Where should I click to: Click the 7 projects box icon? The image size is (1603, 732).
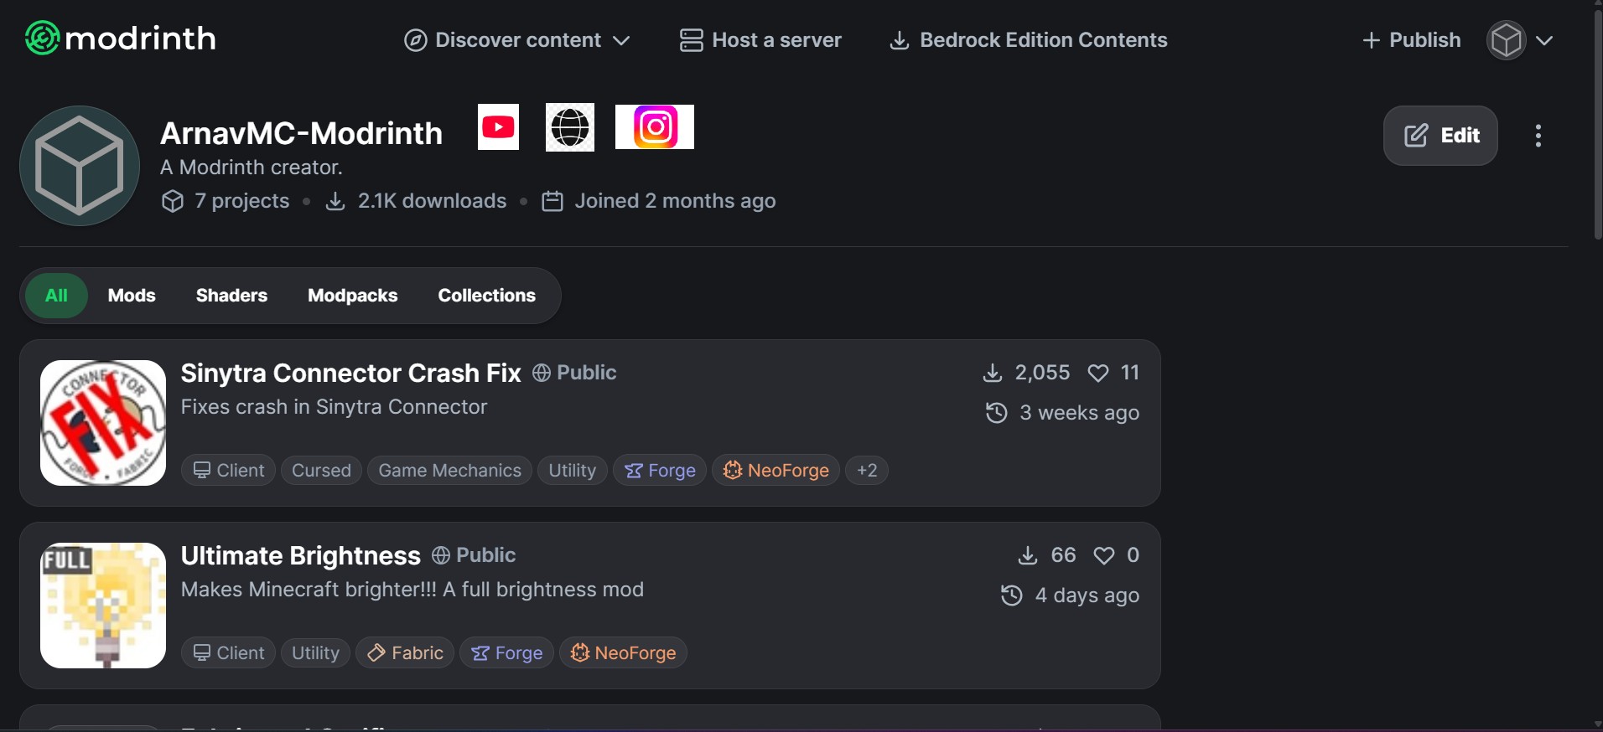(173, 201)
